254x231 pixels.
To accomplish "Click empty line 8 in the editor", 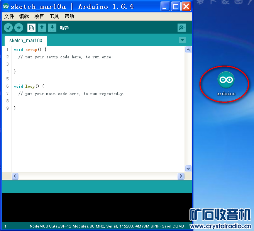I will click(98, 101).
